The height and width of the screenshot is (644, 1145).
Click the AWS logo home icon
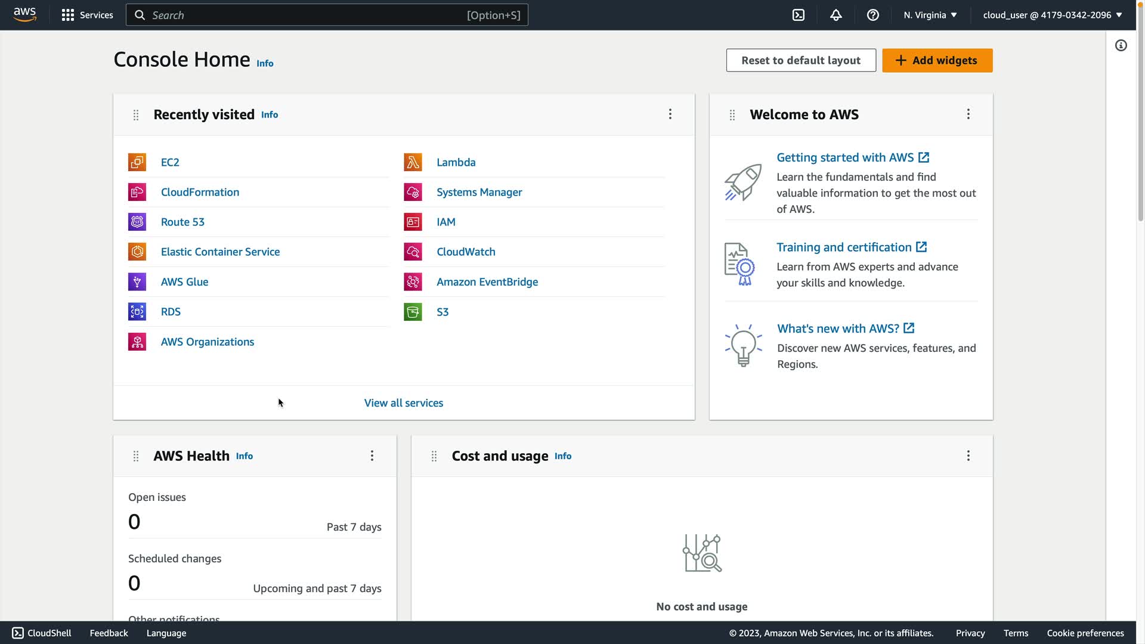click(24, 14)
